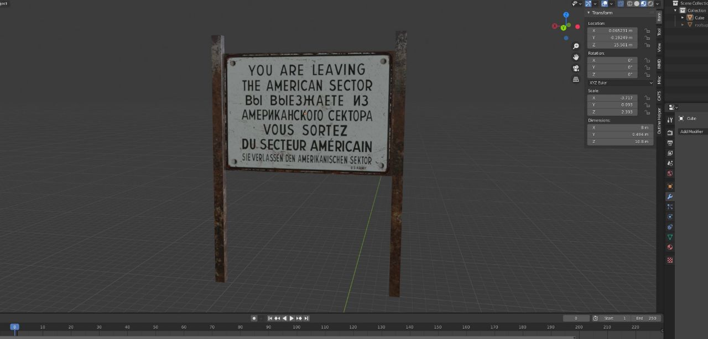Open the properties editor type dropdown
Image resolution: width=708 pixels, height=339 pixels.
point(673,107)
